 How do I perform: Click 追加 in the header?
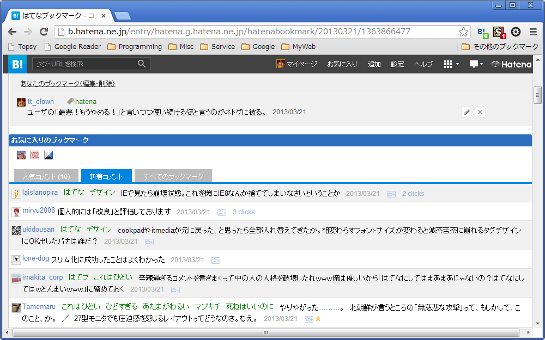(x=374, y=64)
